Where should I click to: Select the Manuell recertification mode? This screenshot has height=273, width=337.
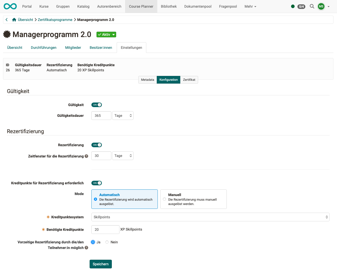(164, 199)
